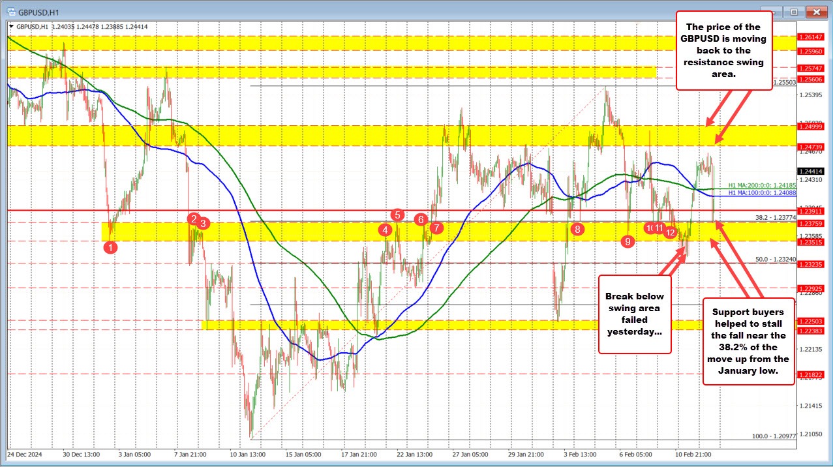The height and width of the screenshot is (467, 833).
Task: Restore down the GBPUSD chart window
Action: [x=794, y=11]
